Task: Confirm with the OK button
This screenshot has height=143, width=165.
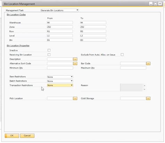Action: point(12,136)
